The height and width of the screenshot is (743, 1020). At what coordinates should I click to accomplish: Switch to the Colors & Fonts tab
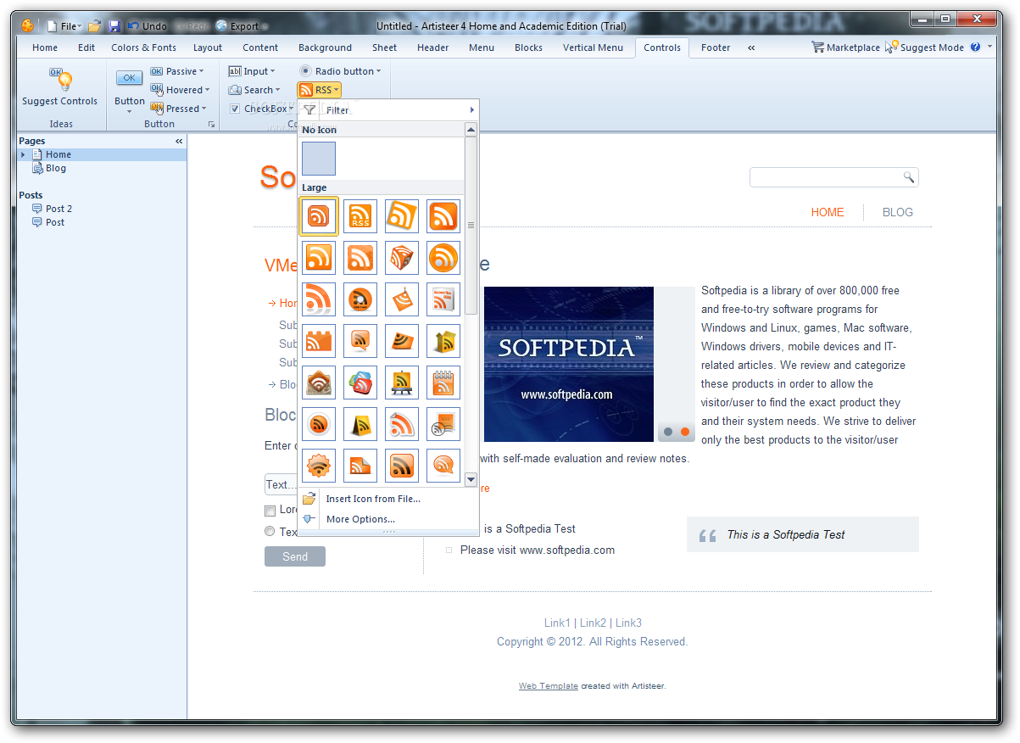[144, 47]
